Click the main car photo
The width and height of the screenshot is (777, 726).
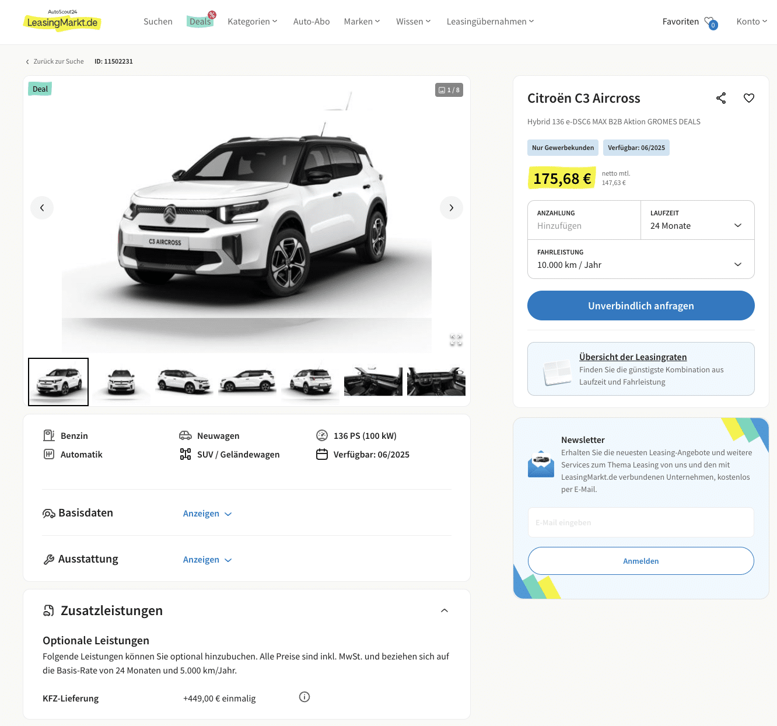point(247,215)
